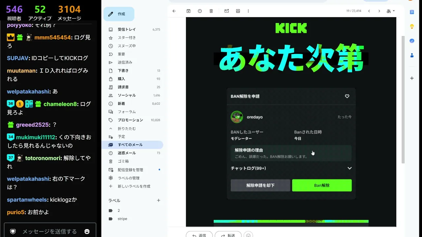Go to the older email with right chevron
Image resolution: width=422 pixels, height=237 pixels.
pyautogui.click(x=379, y=11)
